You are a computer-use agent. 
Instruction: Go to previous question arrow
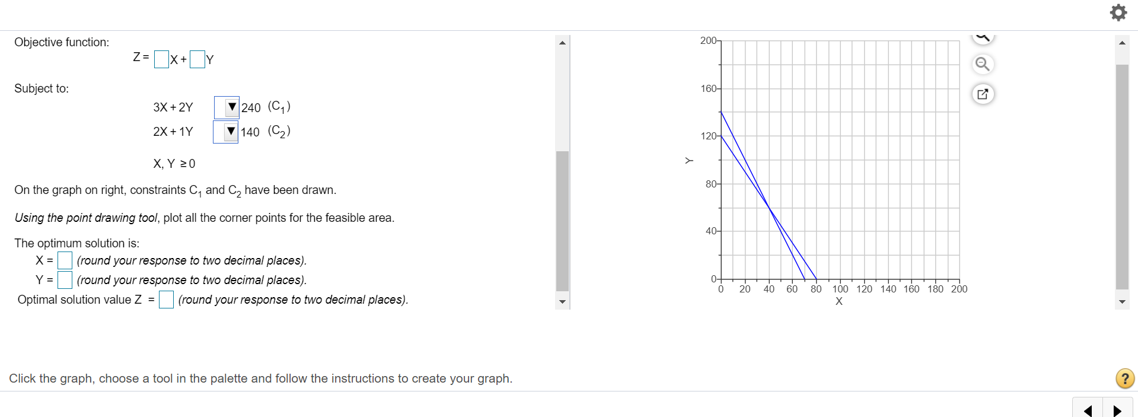(x=1088, y=410)
